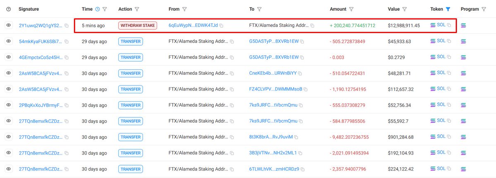Open recipient address 8t3K8brA...RvJ9uviM
496x178 pixels.
point(271,137)
